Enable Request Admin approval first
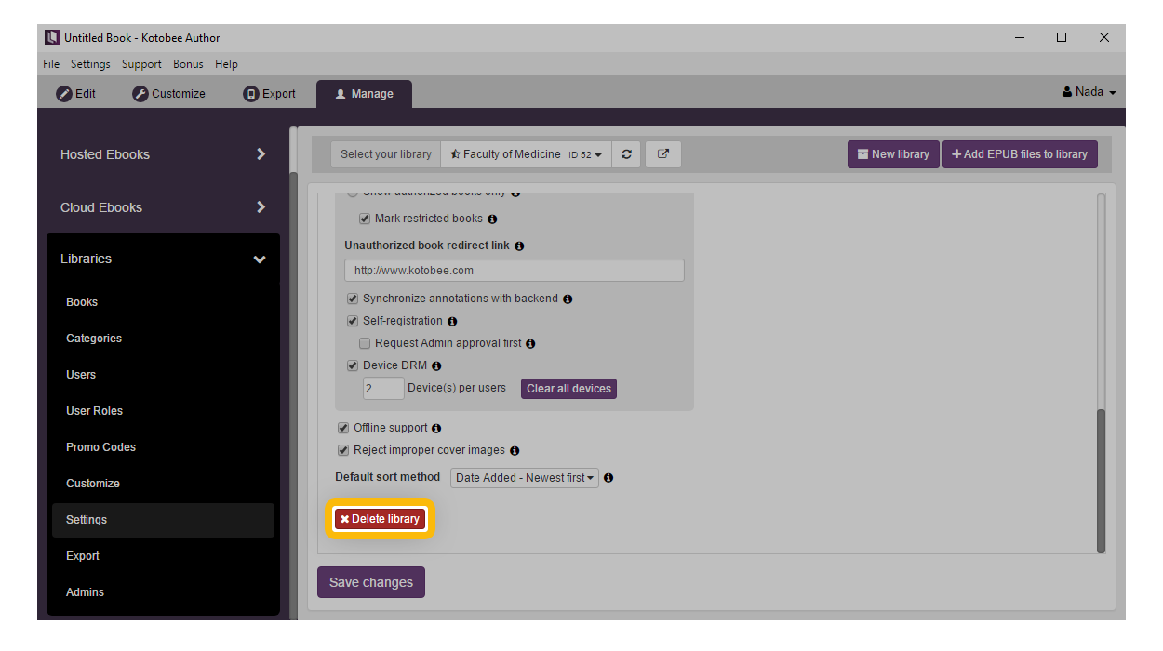 pos(366,344)
